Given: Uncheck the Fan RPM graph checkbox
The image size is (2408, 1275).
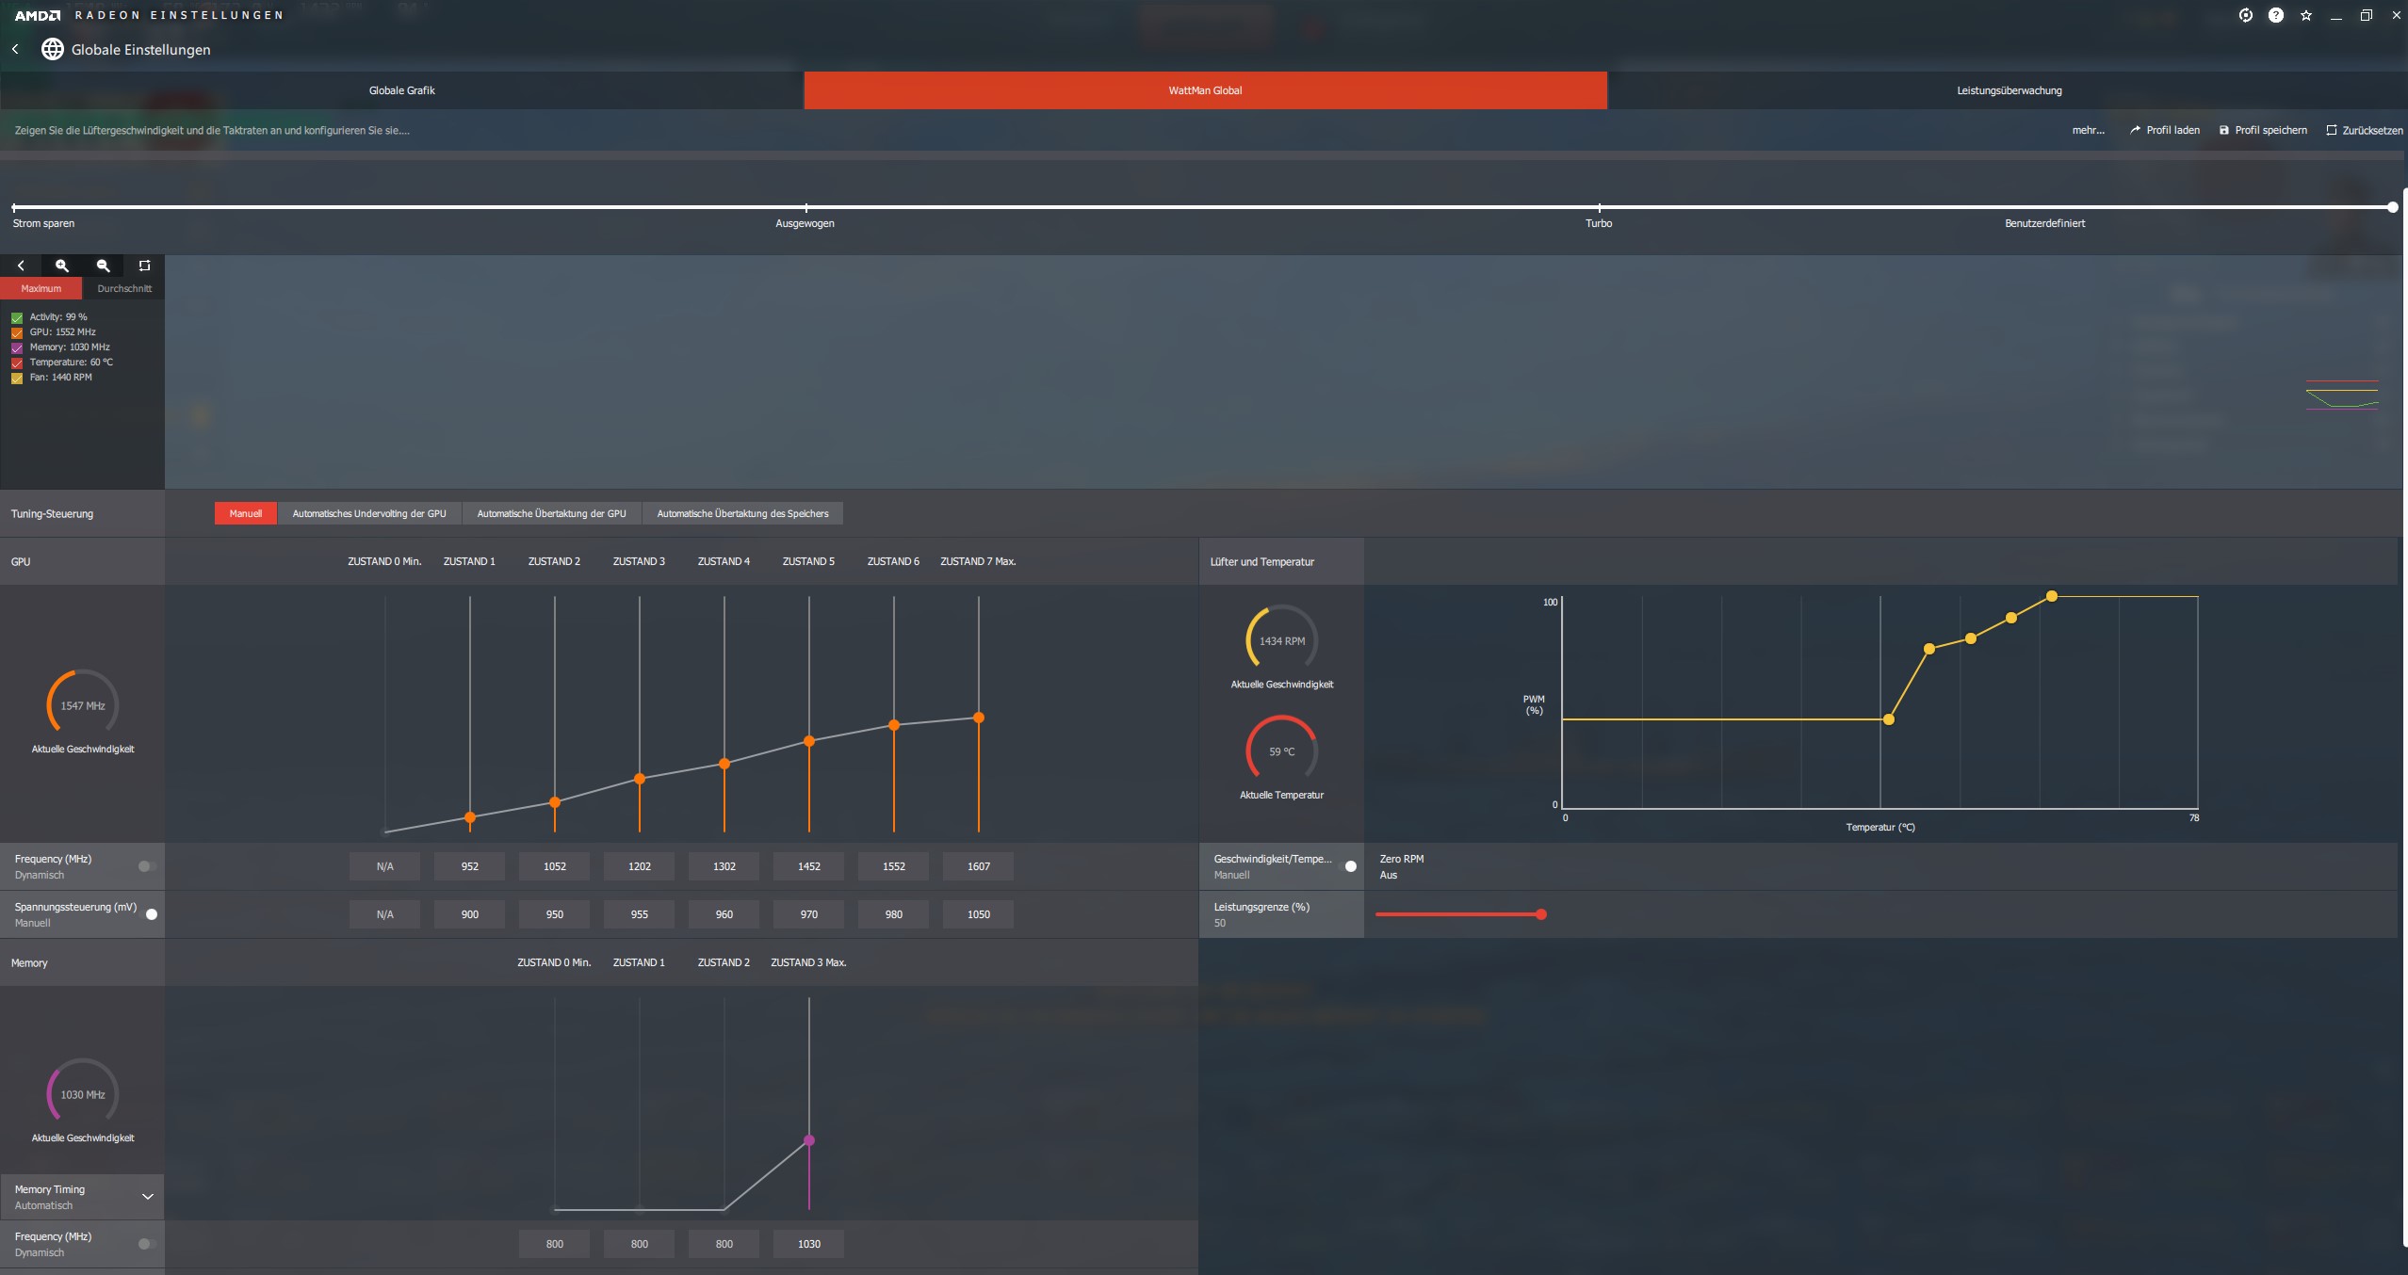Looking at the screenshot, I should point(17,378).
